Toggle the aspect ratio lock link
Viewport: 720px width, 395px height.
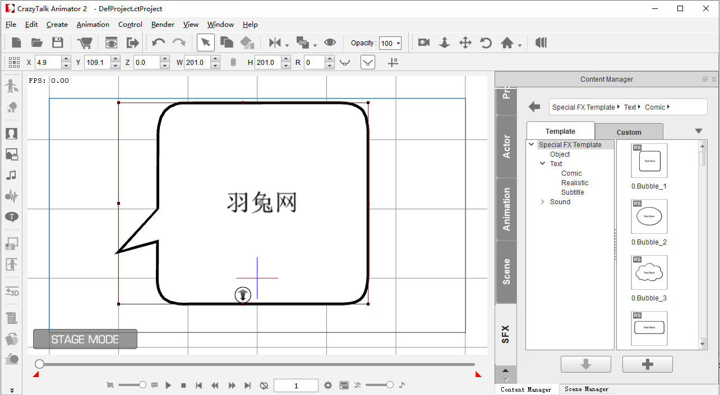pos(233,63)
